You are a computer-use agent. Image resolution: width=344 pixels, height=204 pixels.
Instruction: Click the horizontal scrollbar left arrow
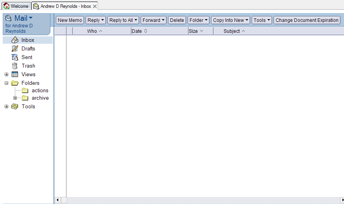click(x=58, y=200)
